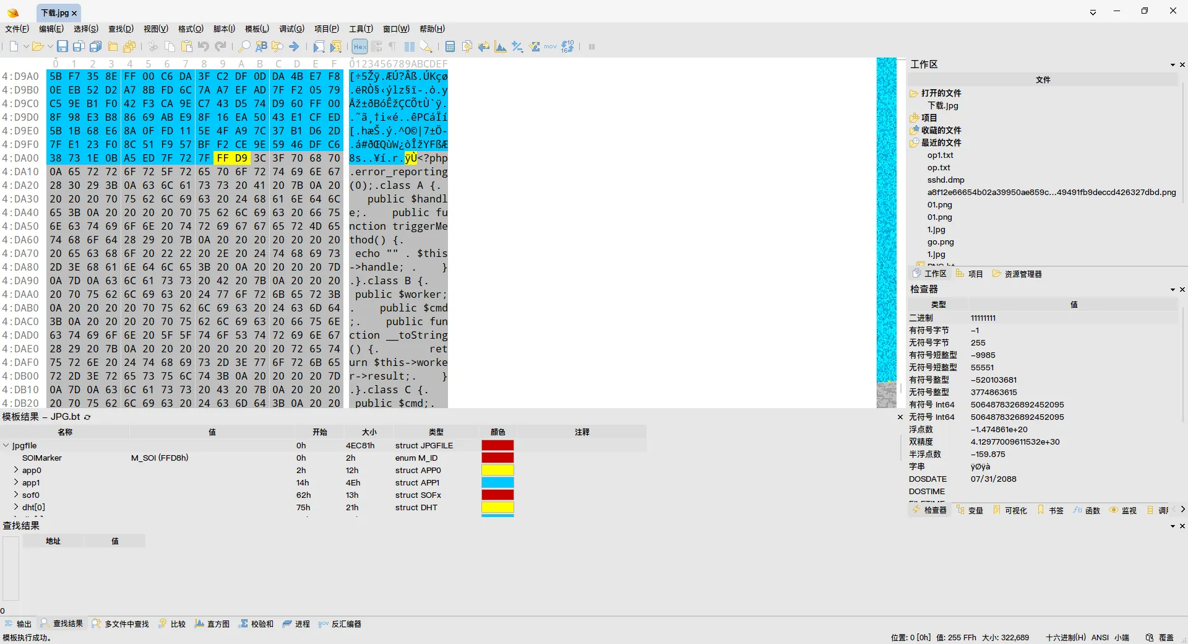Click the red color swatch for SOIMarker
This screenshot has width=1188, height=644.
coord(497,458)
